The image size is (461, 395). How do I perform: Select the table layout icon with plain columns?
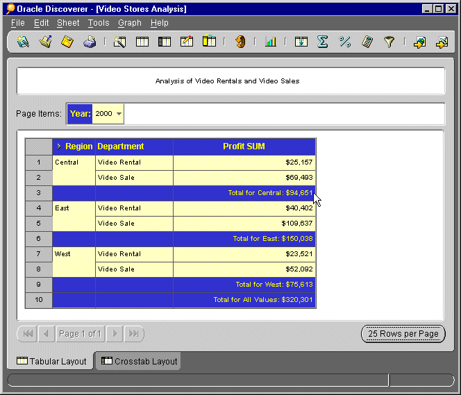[142, 42]
